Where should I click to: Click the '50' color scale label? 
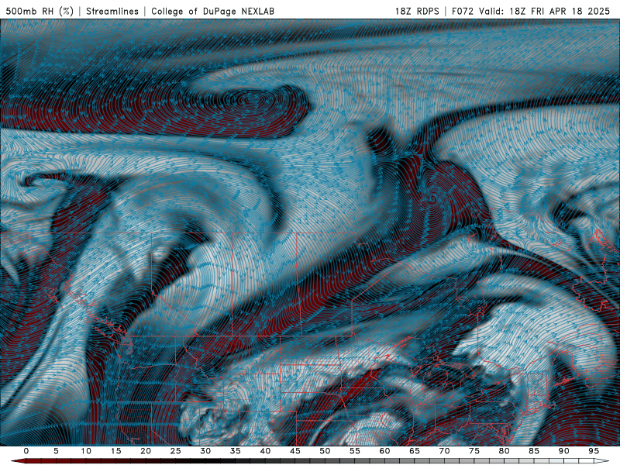(x=325, y=451)
